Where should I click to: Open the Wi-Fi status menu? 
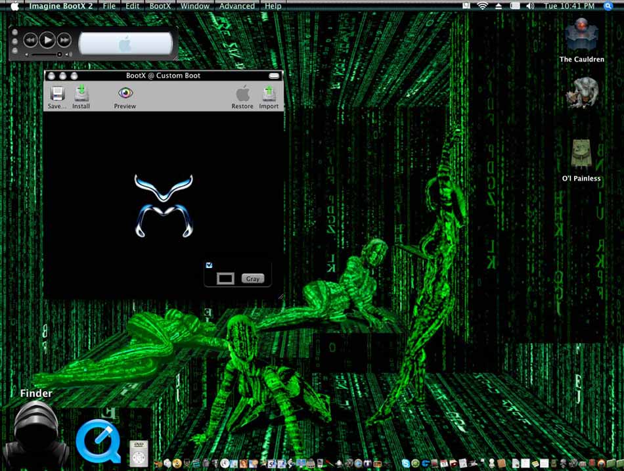(482, 5)
